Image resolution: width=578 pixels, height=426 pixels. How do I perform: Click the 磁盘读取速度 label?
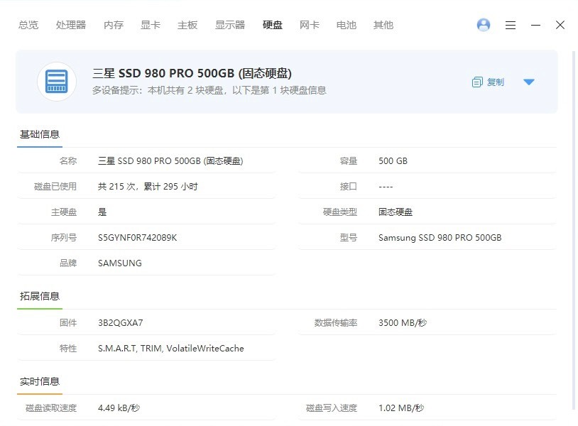pyautogui.click(x=51, y=408)
